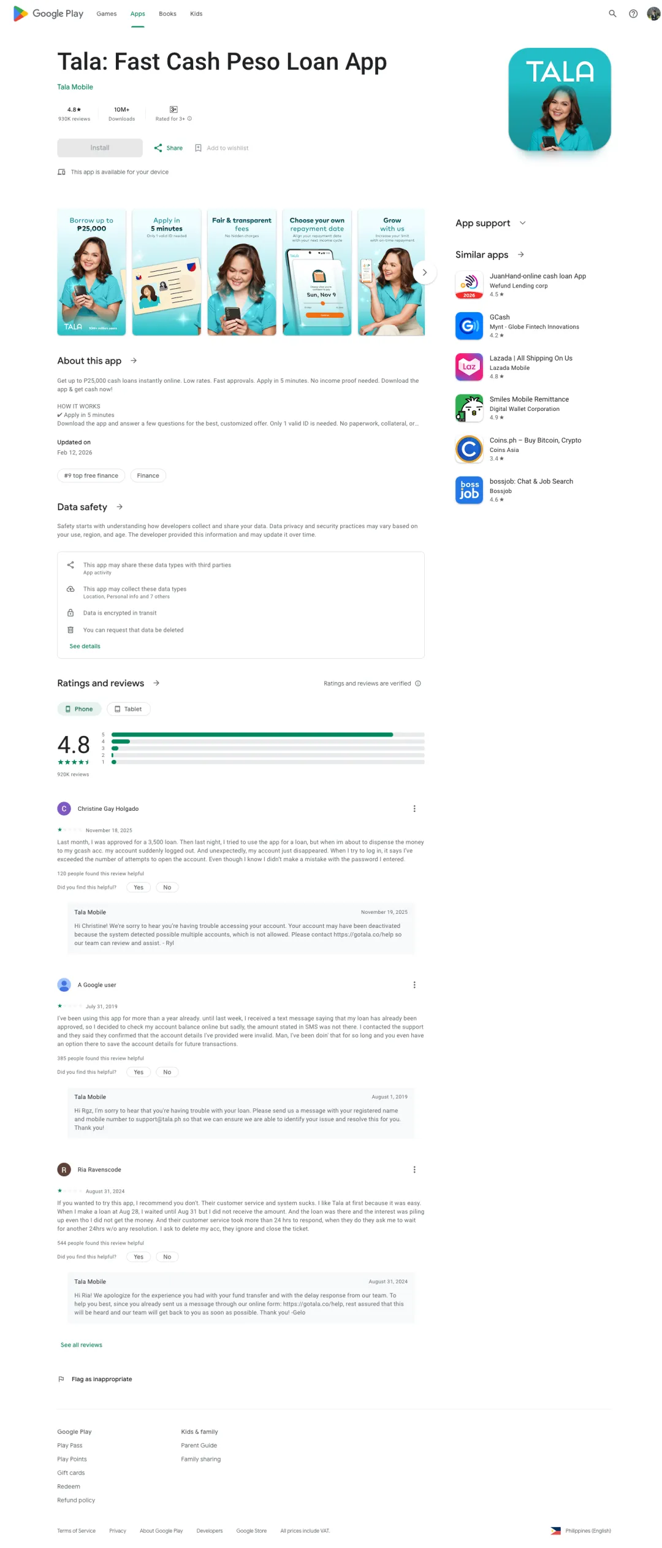Switch to the Games tab
662x1548 pixels.
[107, 13]
